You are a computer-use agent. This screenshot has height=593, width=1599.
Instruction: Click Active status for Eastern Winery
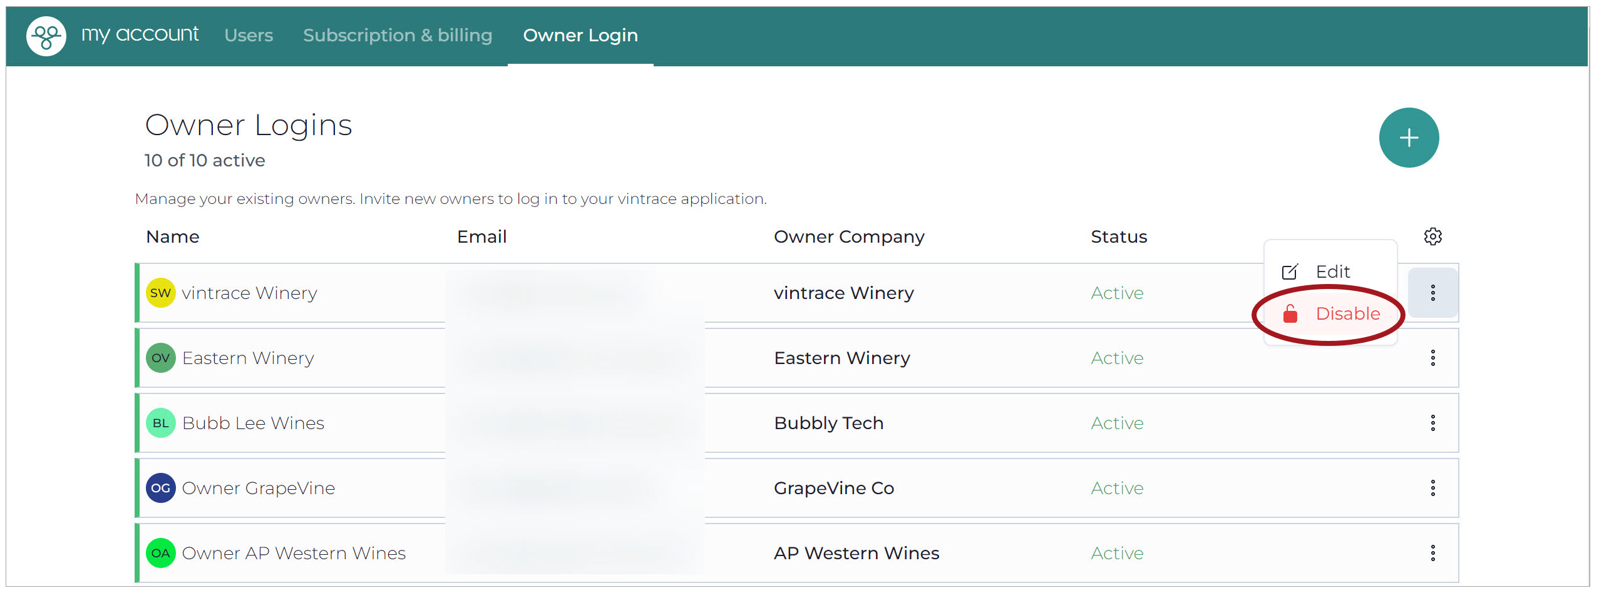(1117, 358)
